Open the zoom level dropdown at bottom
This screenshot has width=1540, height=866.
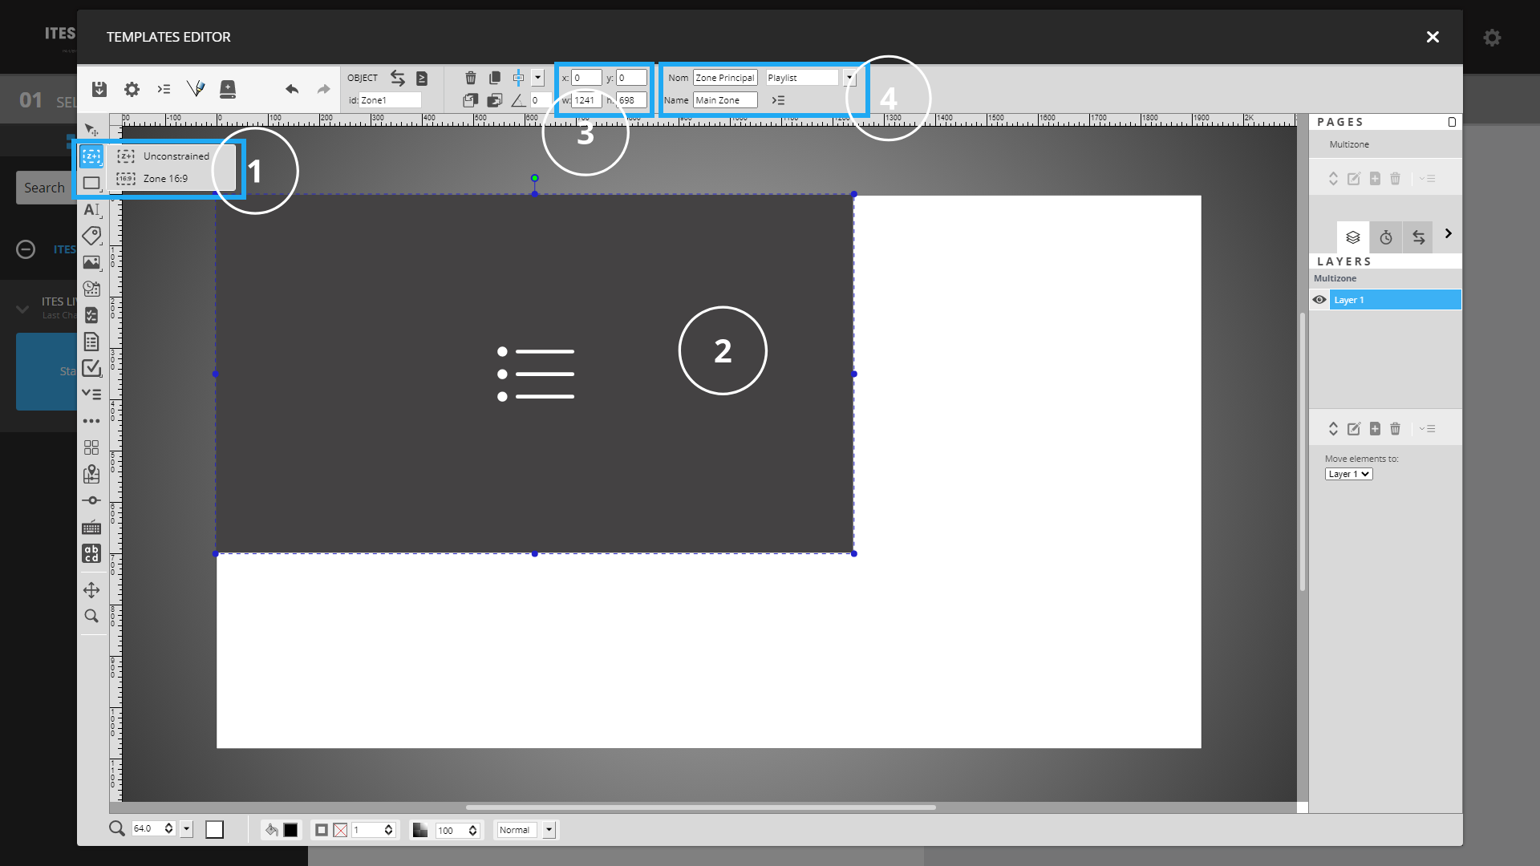tap(187, 829)
